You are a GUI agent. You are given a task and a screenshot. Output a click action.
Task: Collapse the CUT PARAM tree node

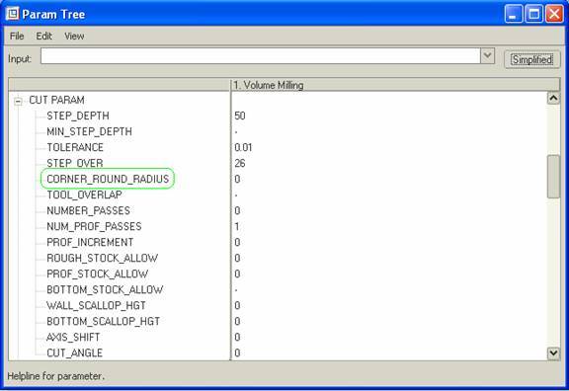pyautogui.click(x=18, y=101)
